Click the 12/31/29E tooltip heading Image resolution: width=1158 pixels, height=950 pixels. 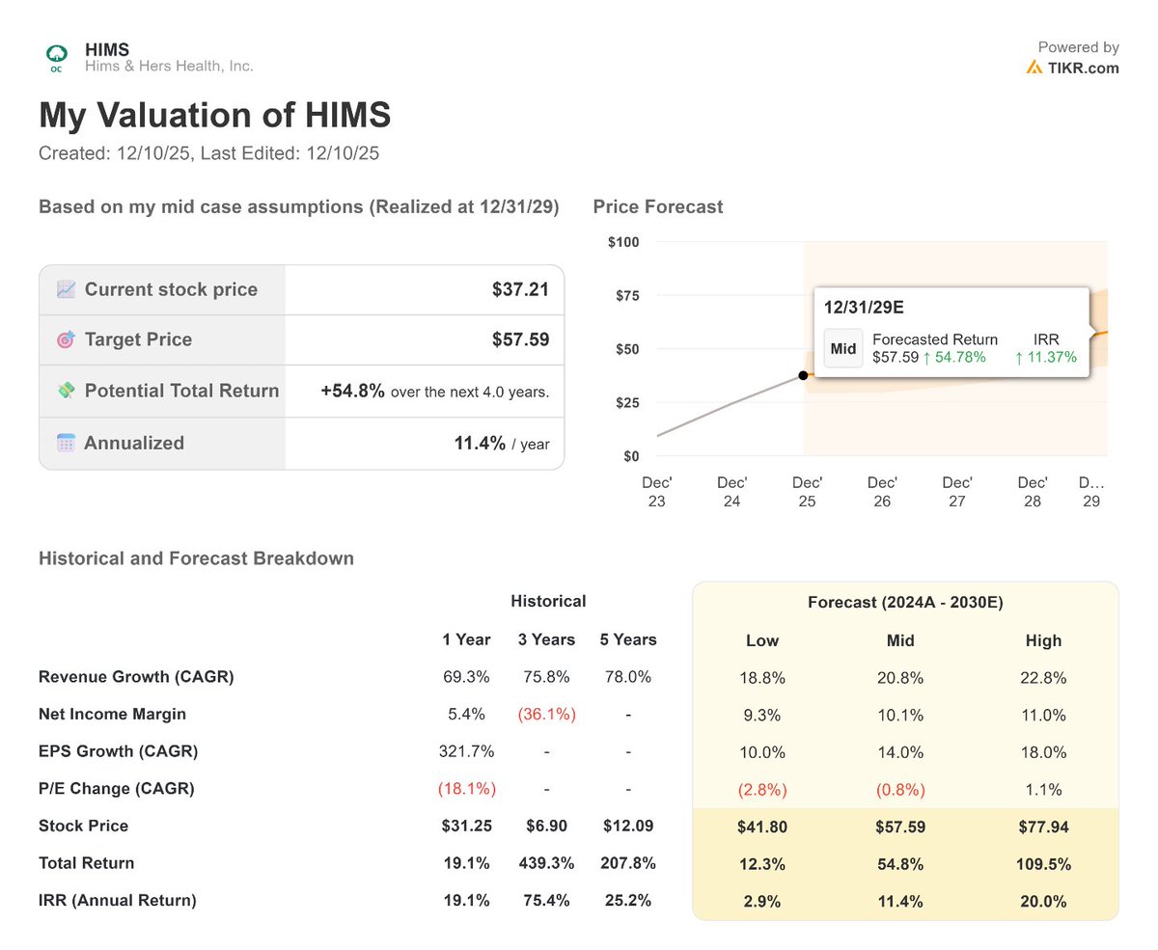tap(863, 307)
